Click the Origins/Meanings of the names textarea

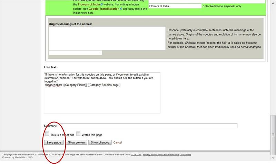pos(107,38)
